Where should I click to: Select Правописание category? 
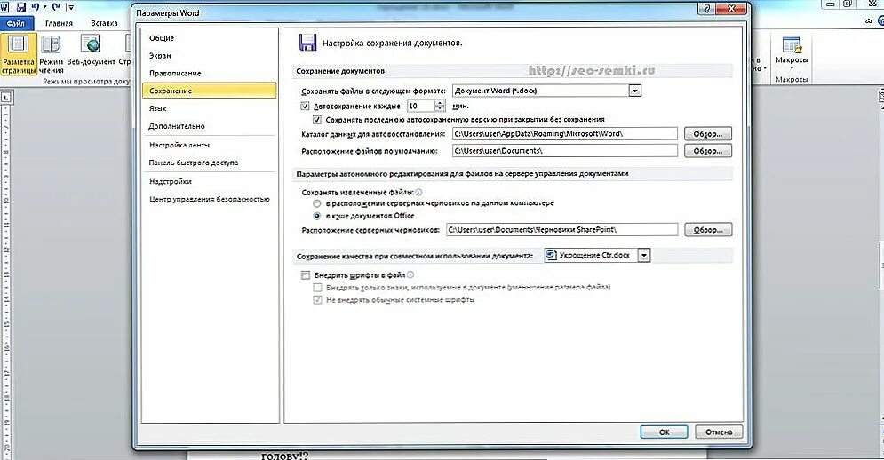pyautogui.click(x=209, y=74)
